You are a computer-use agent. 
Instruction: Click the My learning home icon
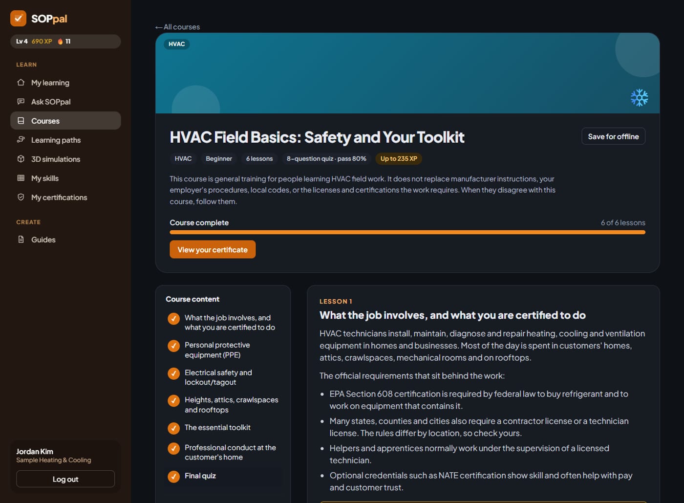click(x=21, y=83)
